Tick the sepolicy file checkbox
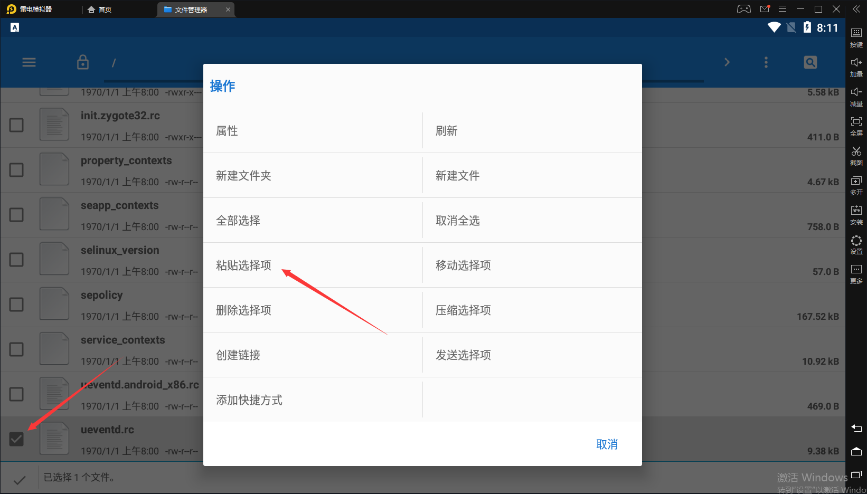Screen dimensions: 867x494 point(16,305)
